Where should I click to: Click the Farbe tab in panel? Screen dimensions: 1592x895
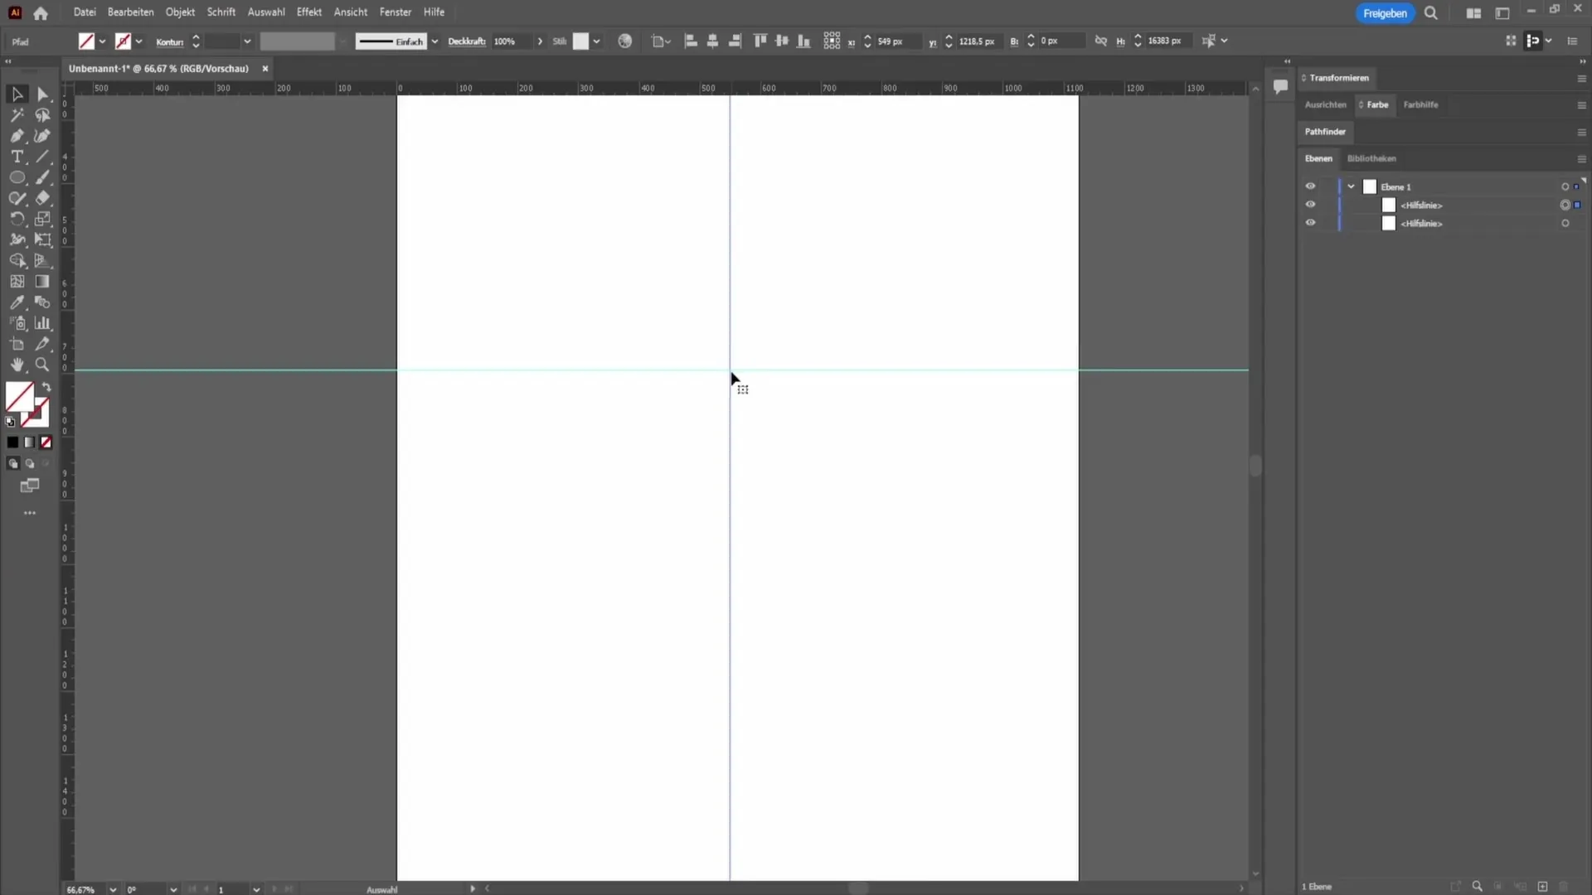[1376, 105]
